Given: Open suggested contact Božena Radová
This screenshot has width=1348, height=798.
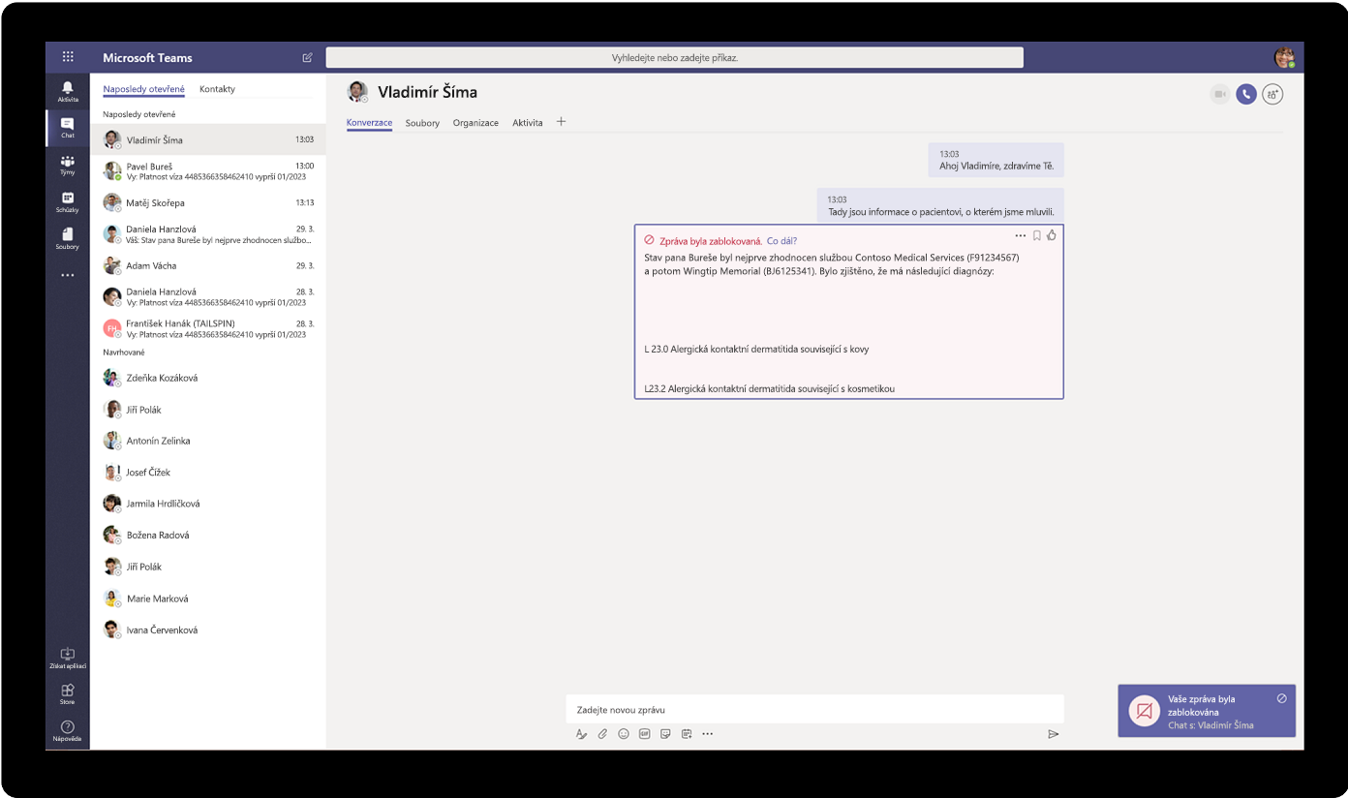Looking at the screenshot, I should coord(208,536).
